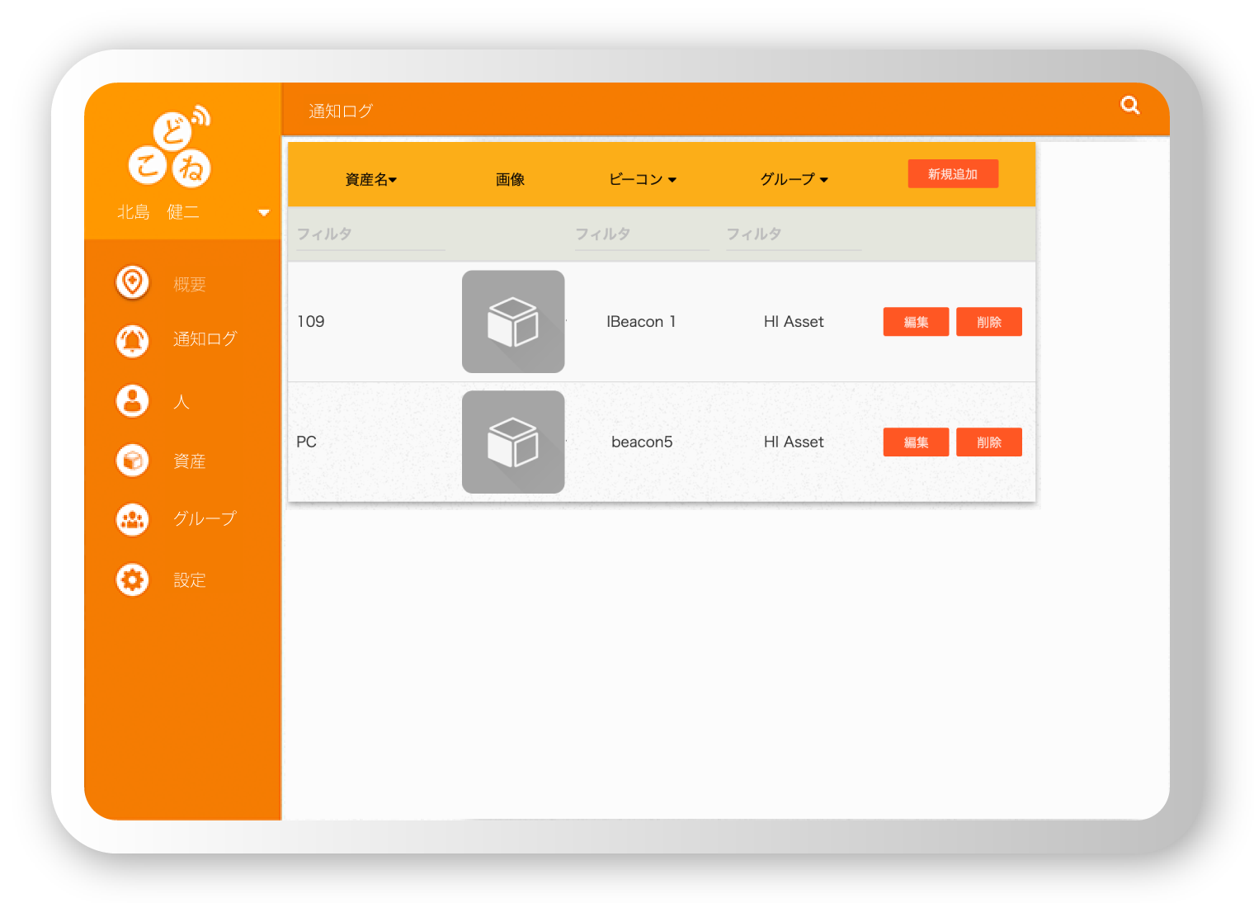The width and height of the screenshot is (1254, 903).
Task: Open the 設定 menu item
Action: coord(189,580)
